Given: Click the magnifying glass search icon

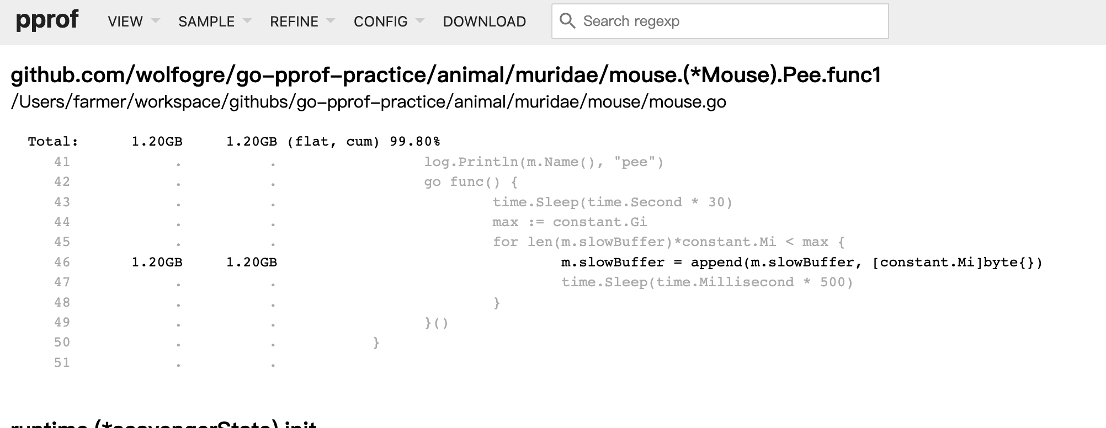Looking at the screenshot, I should [x=567, y=21].
